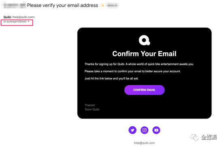Viewport: 224px width, 147px height.
Task: Open Quibi's Twitter icon link
Action: [x=132, y=130]
